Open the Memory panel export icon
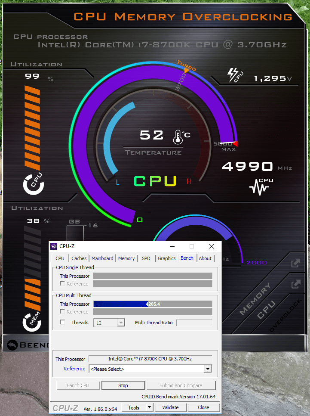Screen dimensions: 310x416 tap(296, 263)
